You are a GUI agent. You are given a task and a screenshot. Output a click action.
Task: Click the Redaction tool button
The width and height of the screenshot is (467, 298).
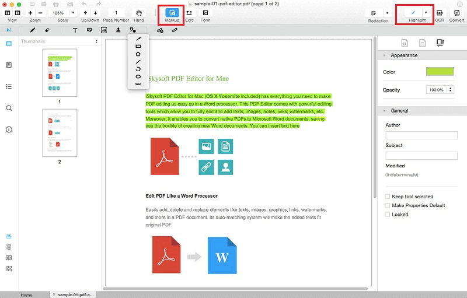(374, 13)
